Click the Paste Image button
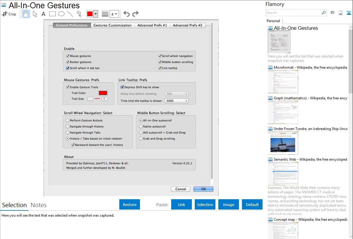This screenshot has width=353, height=239. (228, 205)
